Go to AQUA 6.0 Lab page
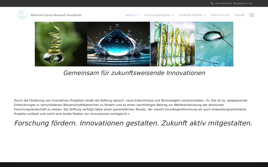This screenshot has height=167, width=268. pyautogui.click(x=220, y=15)
